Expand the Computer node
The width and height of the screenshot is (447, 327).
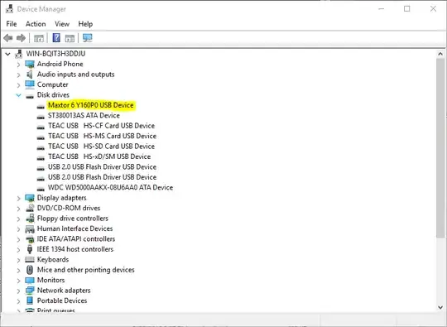tap(18, 85)
